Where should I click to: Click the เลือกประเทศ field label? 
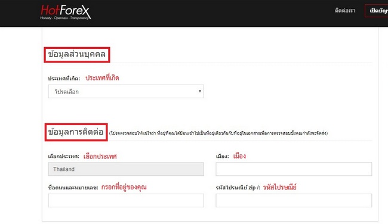tap(64, 156)
